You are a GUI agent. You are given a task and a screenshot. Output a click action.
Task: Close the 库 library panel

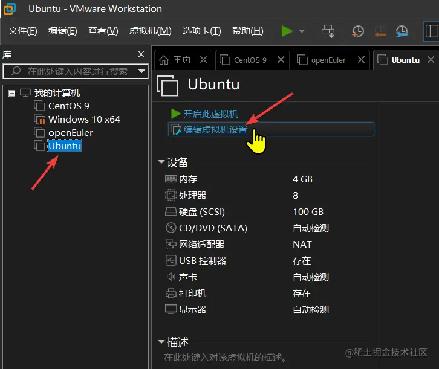141,54
